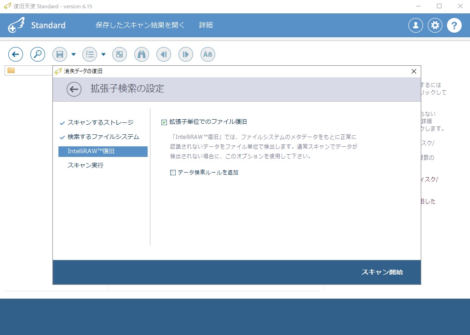Open the settings gear icon
The width and height of the screenshot is (470, 335).
(435, 25)
